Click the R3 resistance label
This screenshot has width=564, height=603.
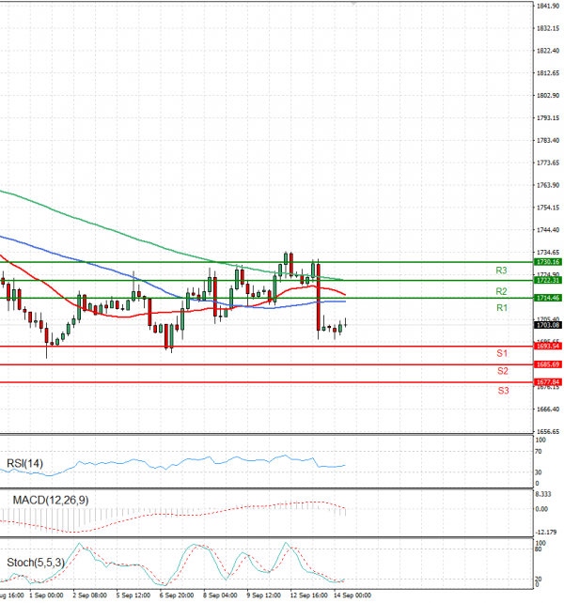click(x=501, y=271)
